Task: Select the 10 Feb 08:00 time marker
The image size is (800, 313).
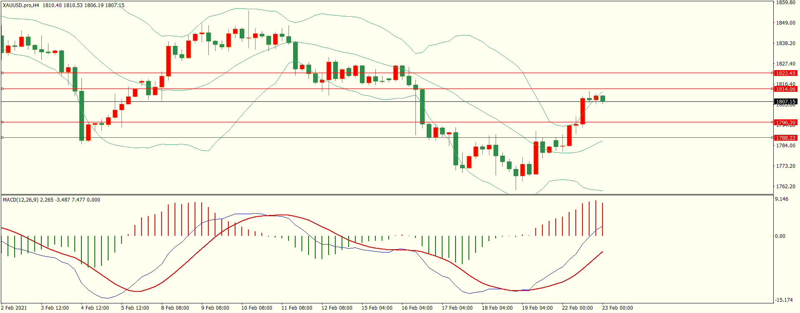Action: coord(256,308)
